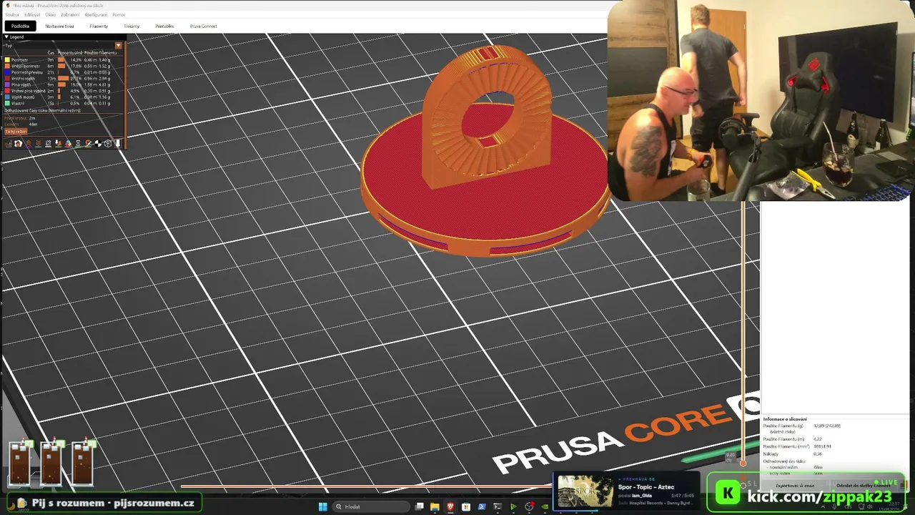Open the Prusa Connect tab
The image size is (915, 515).
pos(204,26)
